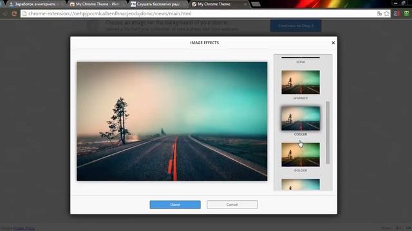Click the large road preview image

pyautogui.click(x=172, y=121)
